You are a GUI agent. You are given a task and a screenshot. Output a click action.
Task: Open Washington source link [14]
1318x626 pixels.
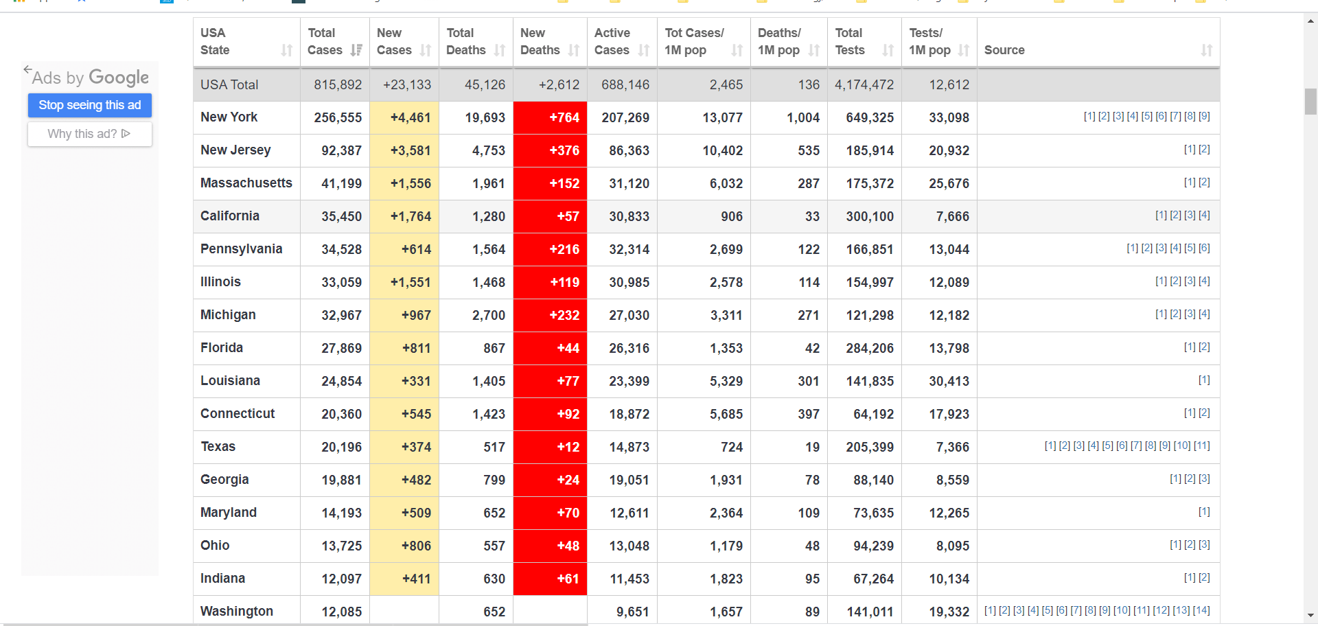tap(1201, 611)
